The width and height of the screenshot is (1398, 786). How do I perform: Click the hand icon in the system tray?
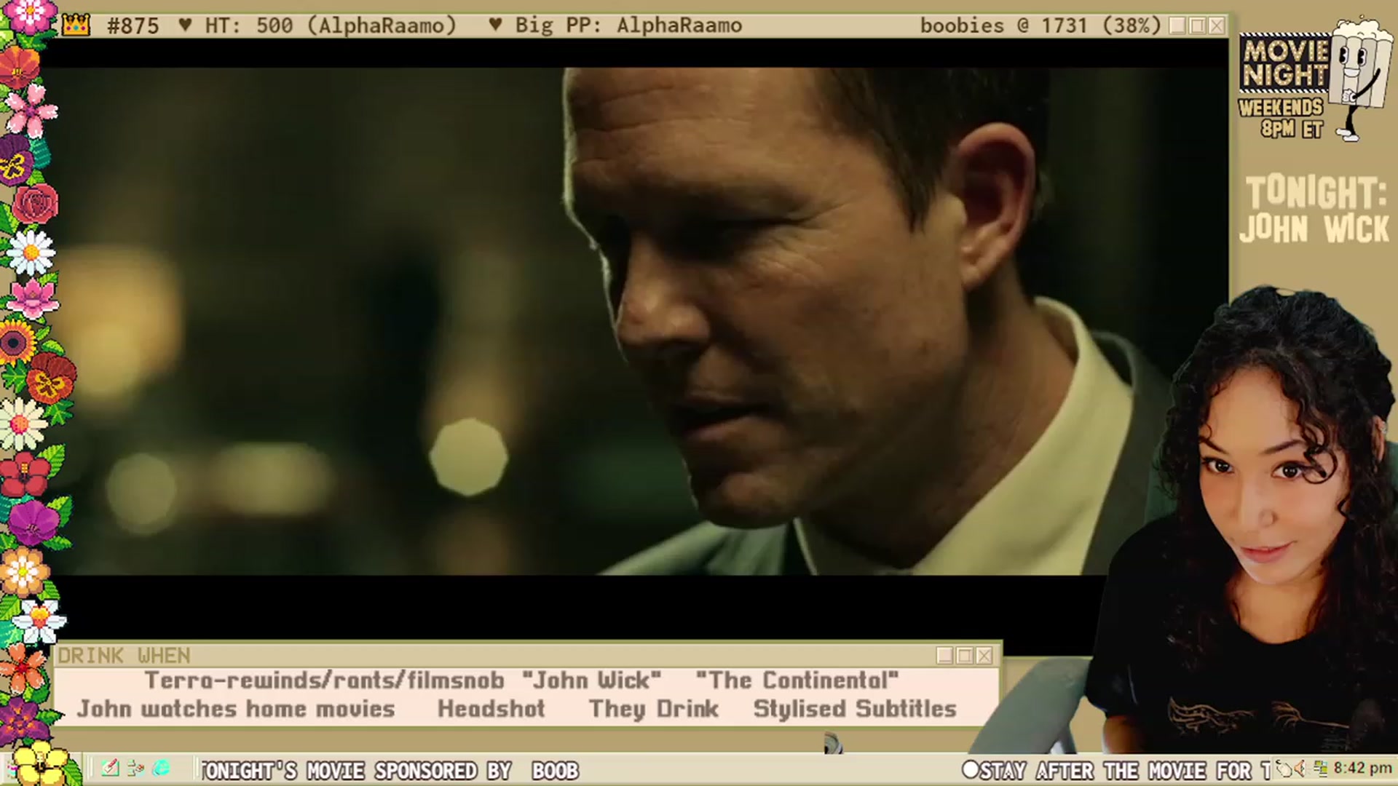point(1284,769)
